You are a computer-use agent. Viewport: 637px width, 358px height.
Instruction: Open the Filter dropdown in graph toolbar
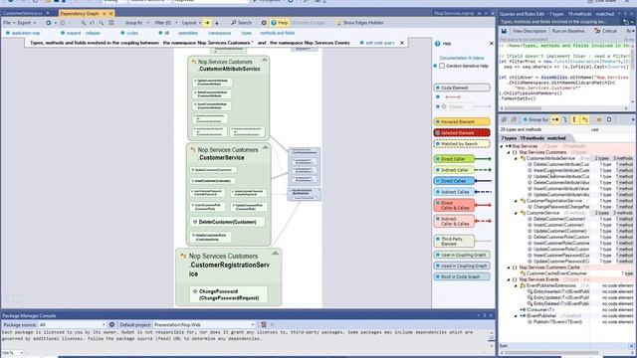click(x=166, y=23)
